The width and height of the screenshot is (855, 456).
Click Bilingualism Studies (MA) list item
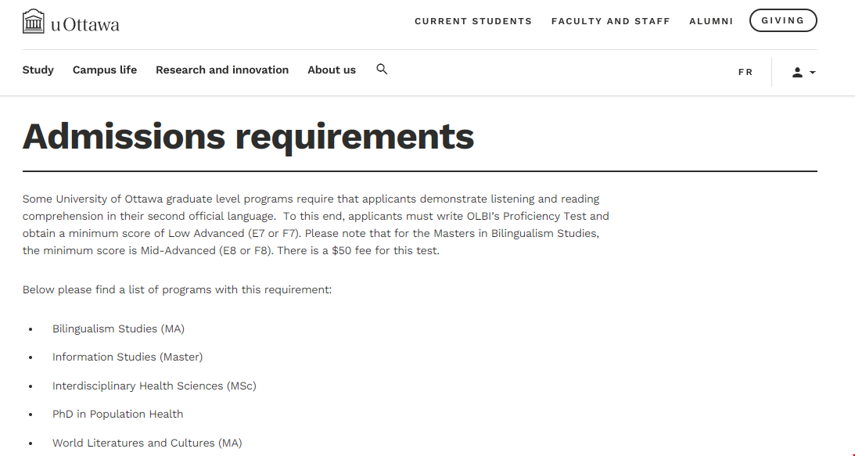pos(118,329)
